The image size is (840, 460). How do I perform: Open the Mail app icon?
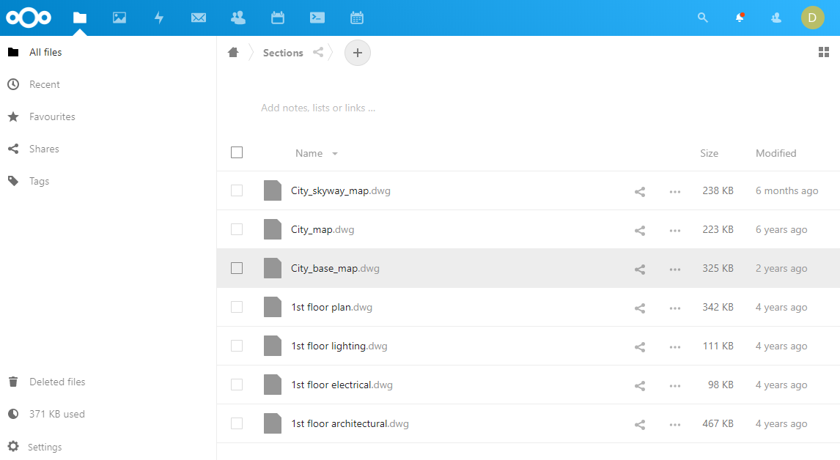click(199, 18)
